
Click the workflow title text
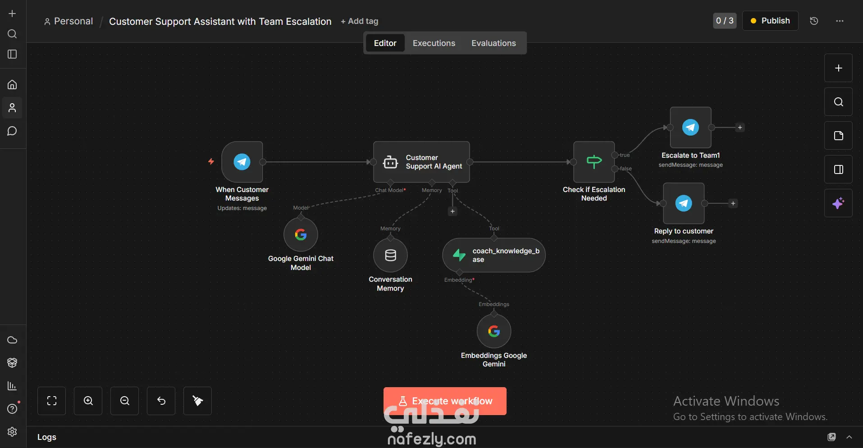click(220, 21)
